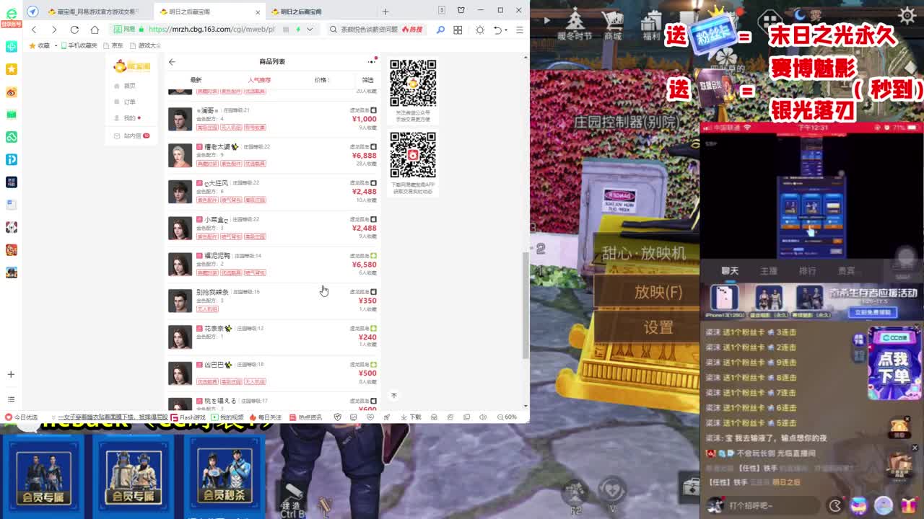The image size is (924, 519).
Task: Click the 京东 bookmark
Action: [113, 45]
